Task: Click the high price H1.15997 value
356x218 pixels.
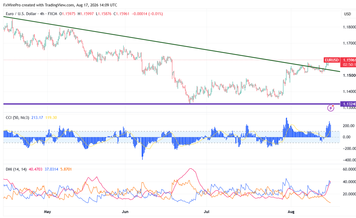Action: click(86, 14)
